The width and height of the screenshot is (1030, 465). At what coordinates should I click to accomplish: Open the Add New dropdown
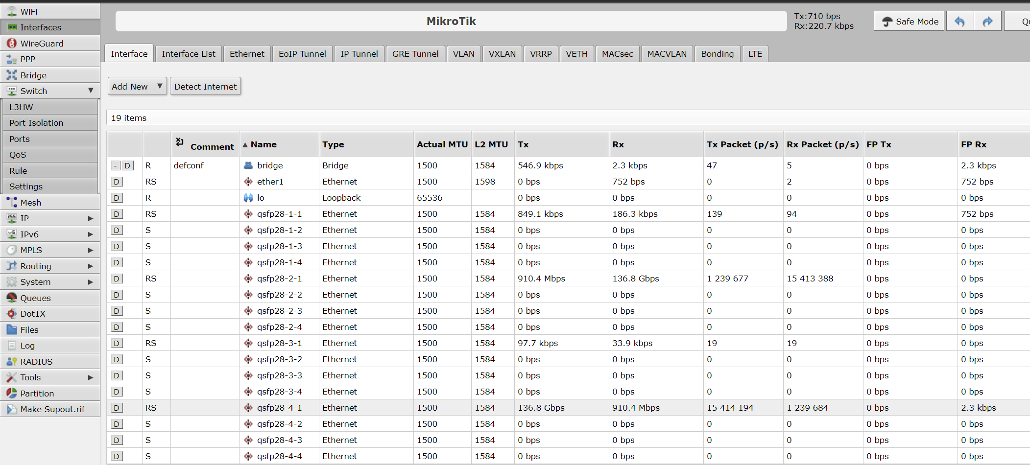click(137, 86)
